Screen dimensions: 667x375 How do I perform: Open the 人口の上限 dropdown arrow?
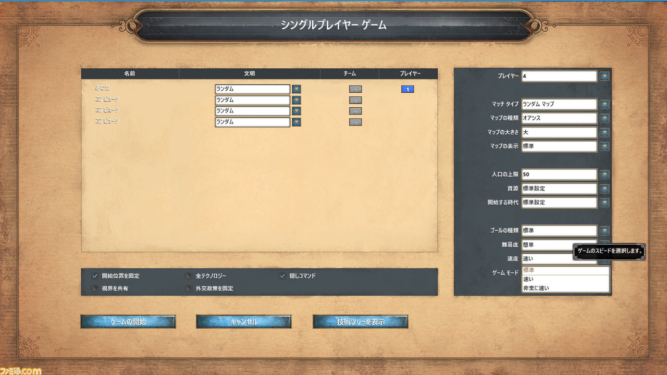(604, 174)
